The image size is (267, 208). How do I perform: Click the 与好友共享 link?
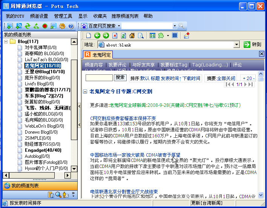pyautogui.click(x=144, y=65)
